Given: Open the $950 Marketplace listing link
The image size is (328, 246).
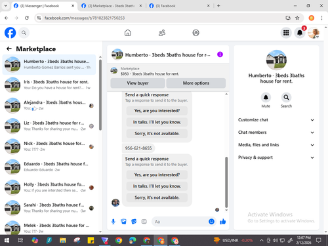Looking at the screenshot, I should pyautogui.click(x=150, y=74).
